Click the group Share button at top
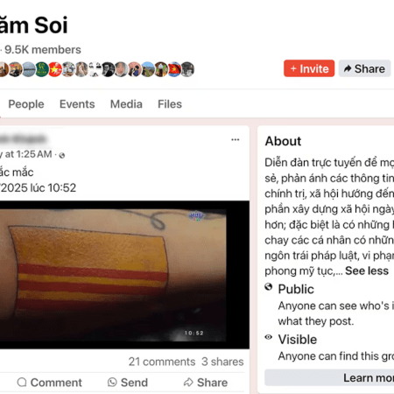 (x=364, y=68)
